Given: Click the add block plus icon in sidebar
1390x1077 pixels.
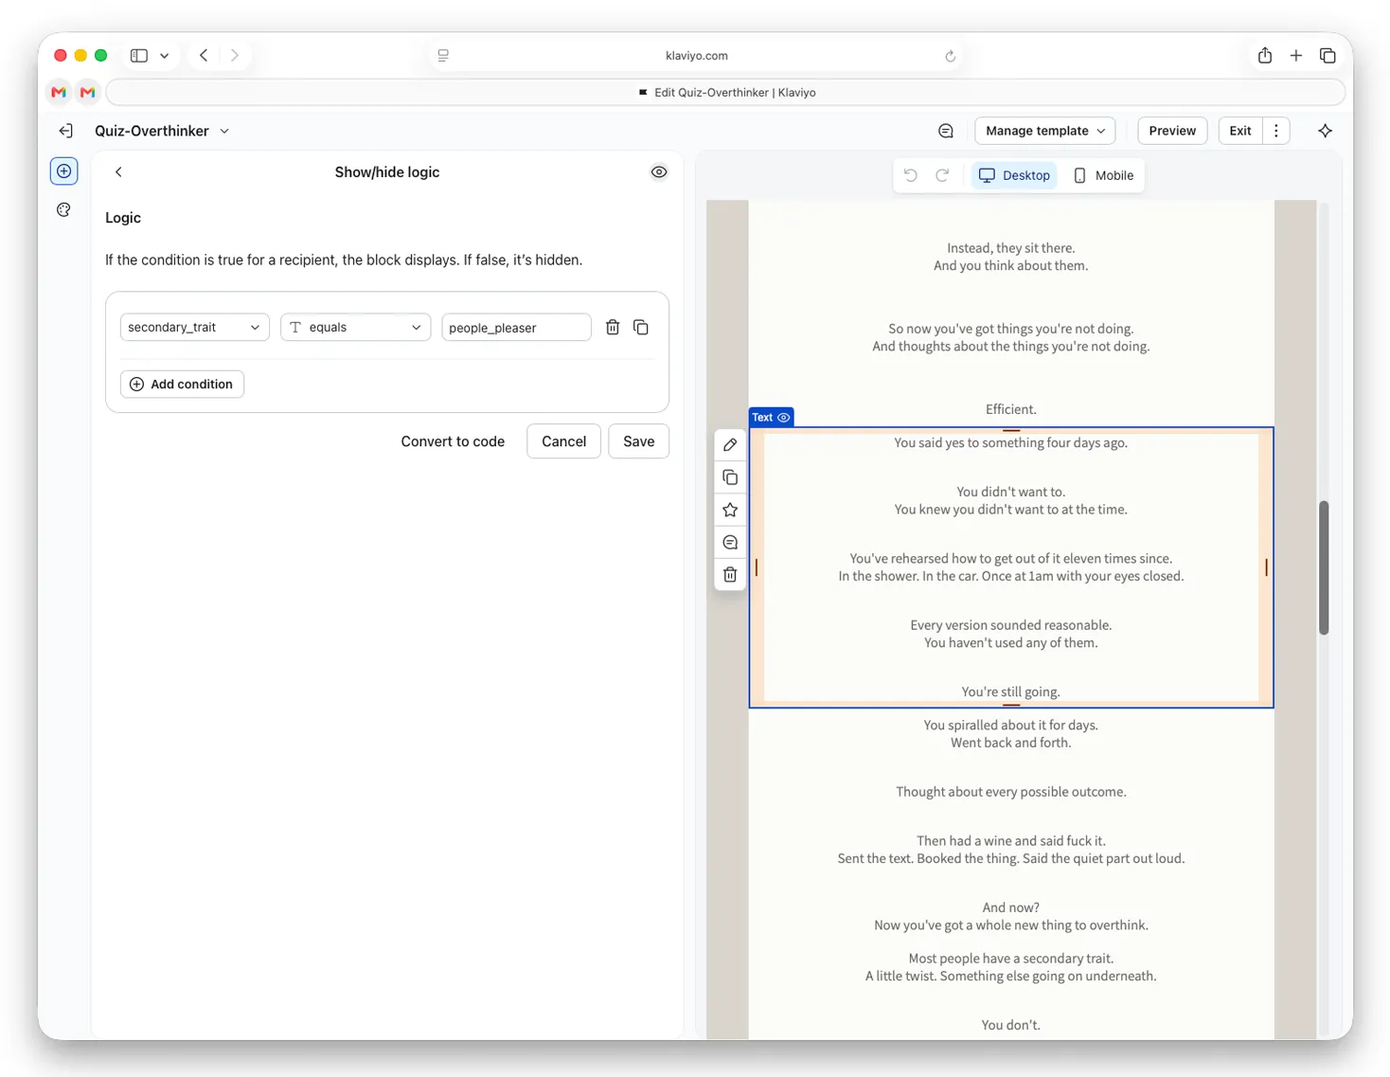Looking at the screenshot, I should coord(63,171).
